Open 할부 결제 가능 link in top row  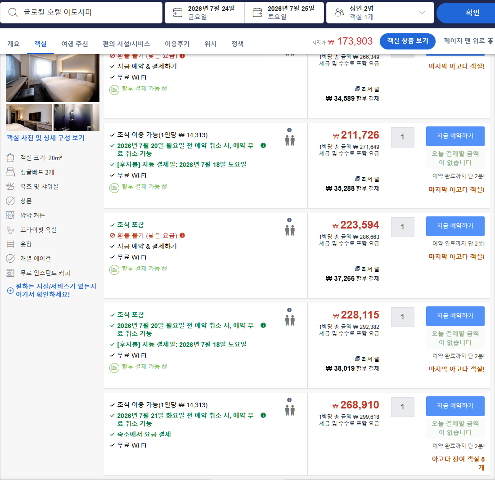(x=144, y=89)
